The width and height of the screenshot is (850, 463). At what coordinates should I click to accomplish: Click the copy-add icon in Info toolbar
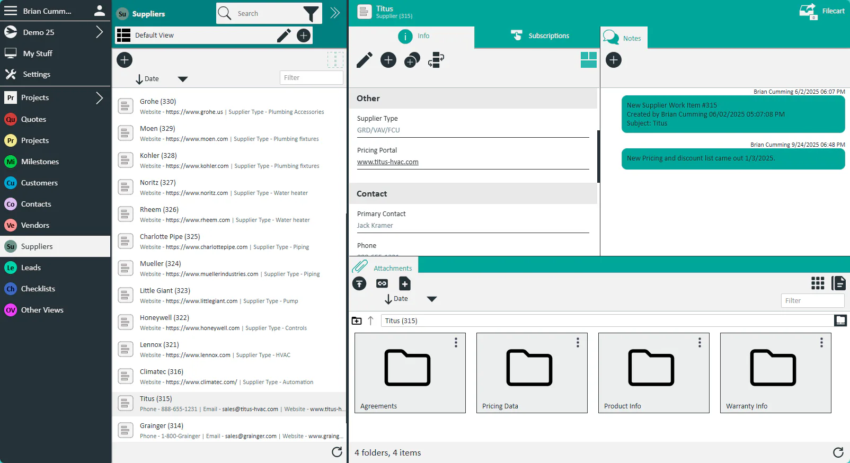tap(412, 60)
